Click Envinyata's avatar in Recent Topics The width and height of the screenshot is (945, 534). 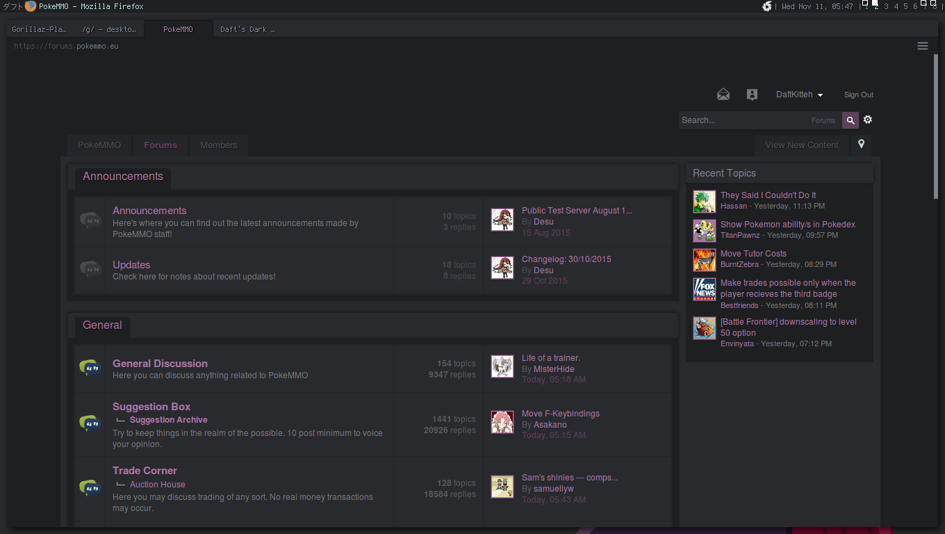[x=705, y=328]
